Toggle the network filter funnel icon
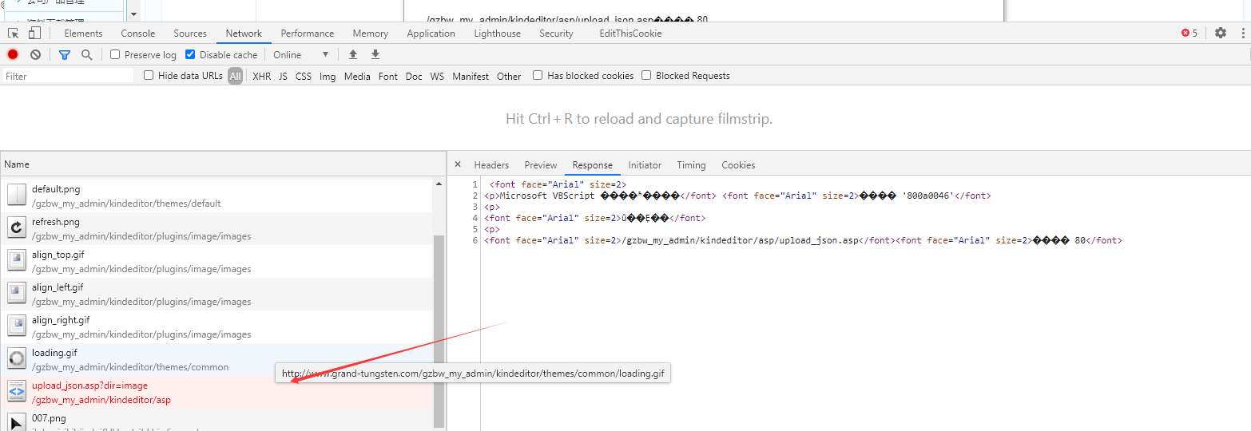This screenshot has width=1251, height=431. coord(65,54)
